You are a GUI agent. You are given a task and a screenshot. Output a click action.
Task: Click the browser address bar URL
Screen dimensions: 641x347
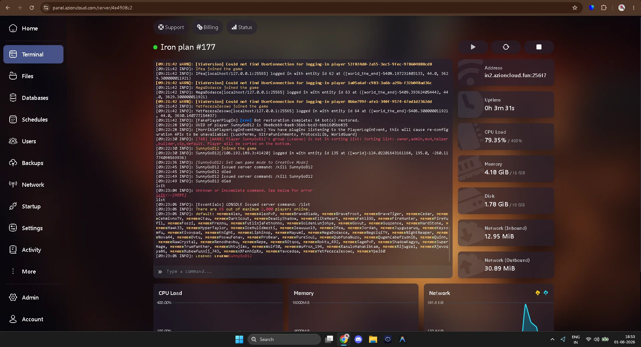(92, 8)
